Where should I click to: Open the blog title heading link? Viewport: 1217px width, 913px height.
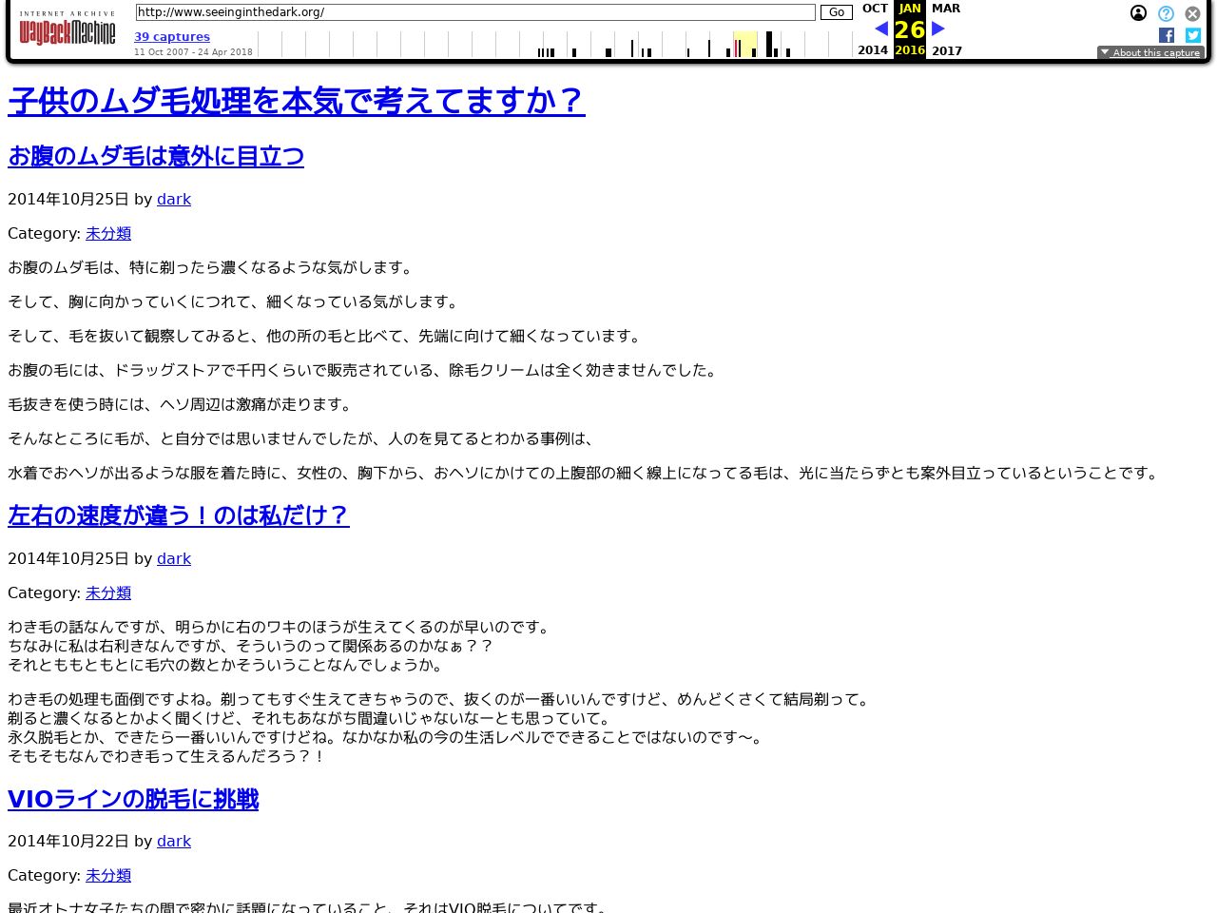coord(296,101)
